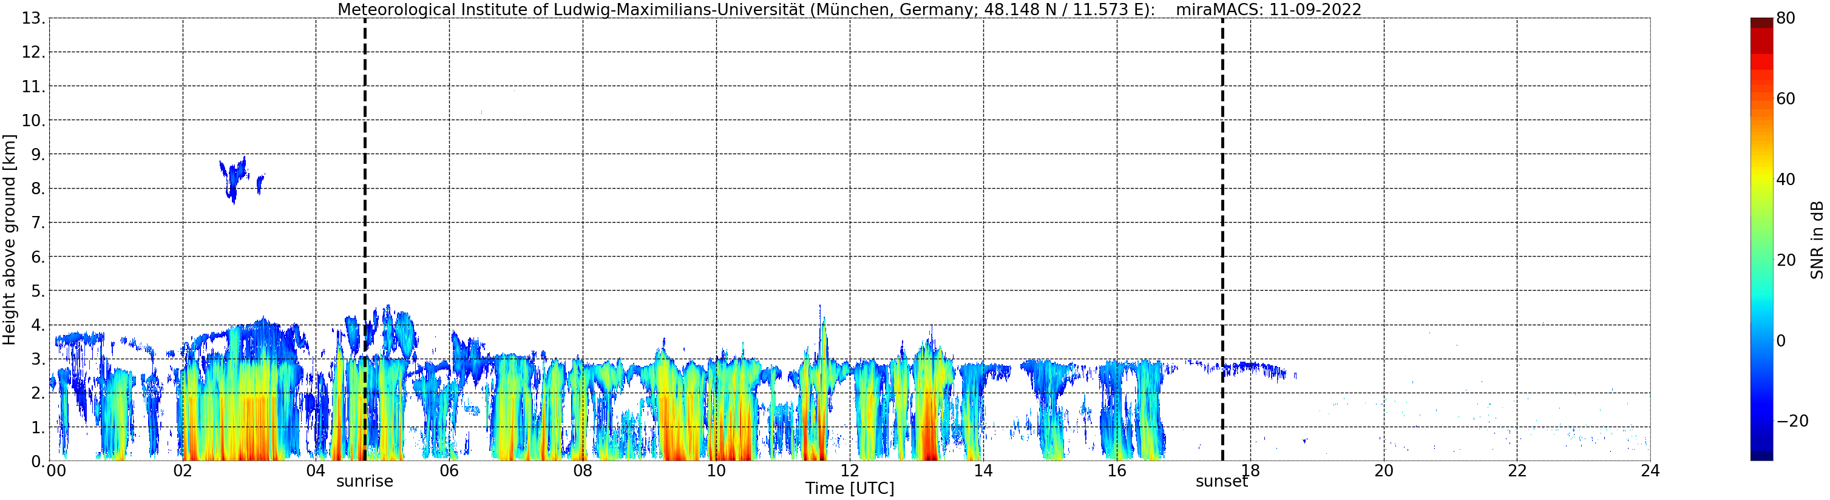Click the 'sunrise' label below the time axis
Image resolution: width=1830 pixels, height=500 pixels.
364,482
